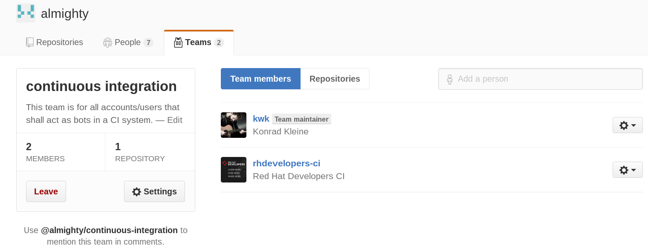Open the rhdevelopers-ci profile link
This screenshot has height=248, width=648.
[x=286, y=163]
